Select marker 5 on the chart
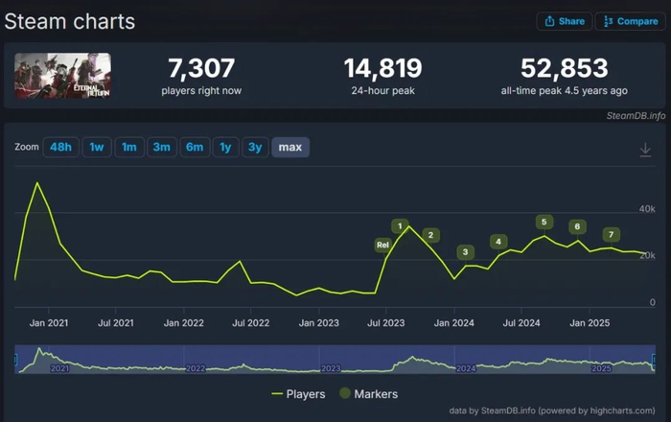The width and height of the screenshot is (671, 422). (544, 222)
